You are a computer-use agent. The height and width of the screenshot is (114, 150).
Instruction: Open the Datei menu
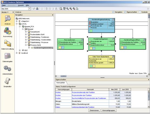coord(4,5)
